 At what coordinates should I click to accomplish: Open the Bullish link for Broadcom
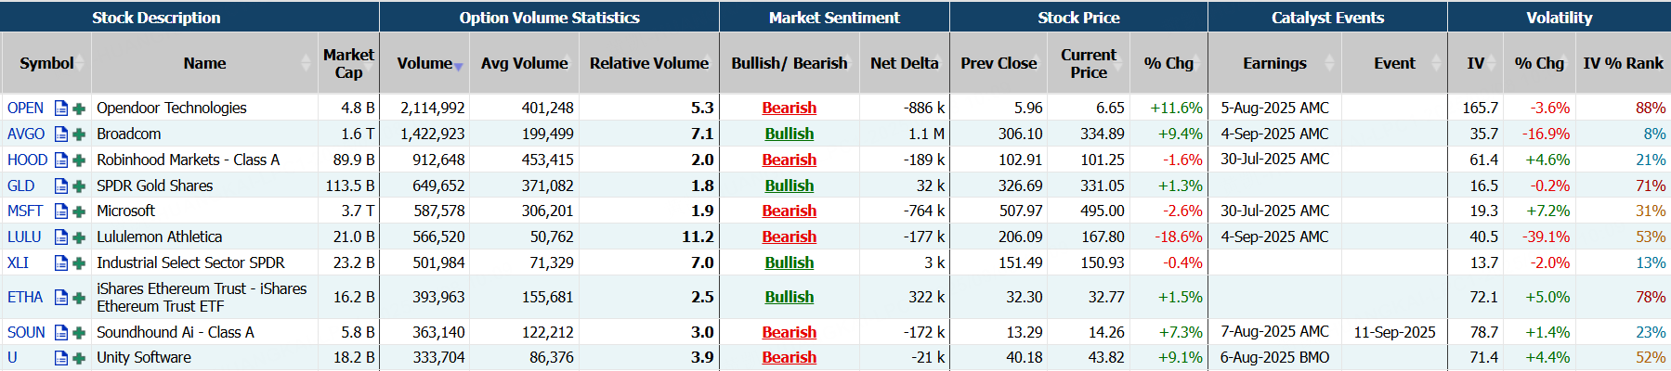tap(789, 134)
